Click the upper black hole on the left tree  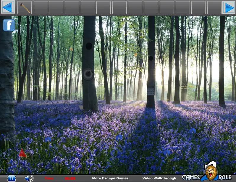[x=89, y=46]
